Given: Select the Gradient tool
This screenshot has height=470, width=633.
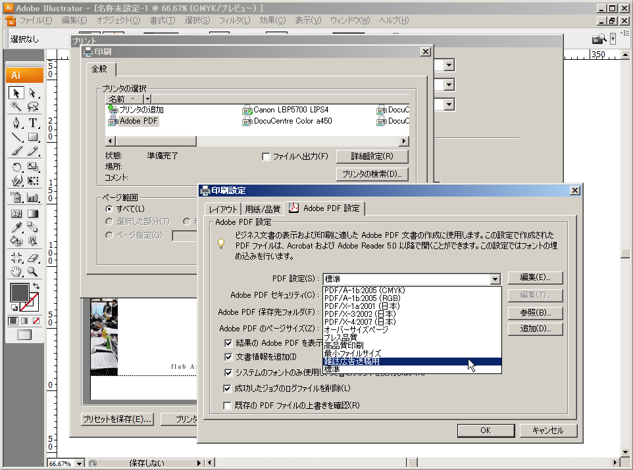Looking at the screenshot, I should tap(33, 214).
